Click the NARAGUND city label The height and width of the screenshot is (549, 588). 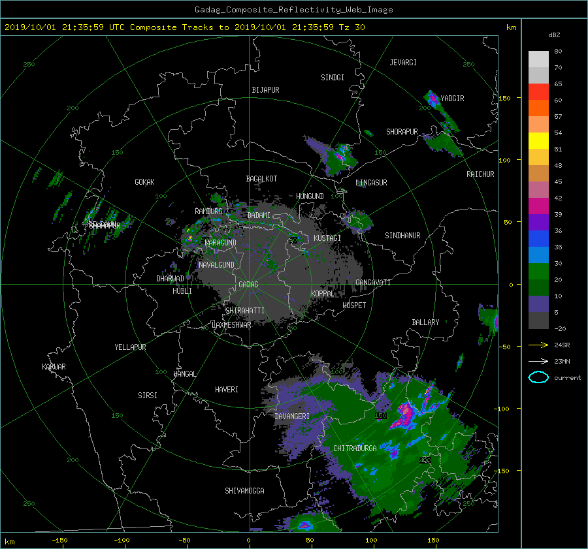(221, 243)
